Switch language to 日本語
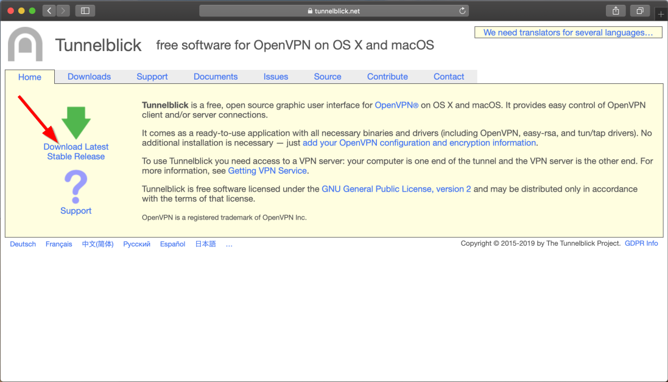Image resolution: width=668 pixels, height=382 pixels. pos(205,244)
